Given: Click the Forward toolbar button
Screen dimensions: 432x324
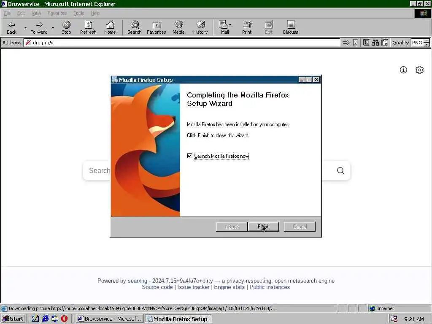Looking at the screenshot, I should pos(39,27).
